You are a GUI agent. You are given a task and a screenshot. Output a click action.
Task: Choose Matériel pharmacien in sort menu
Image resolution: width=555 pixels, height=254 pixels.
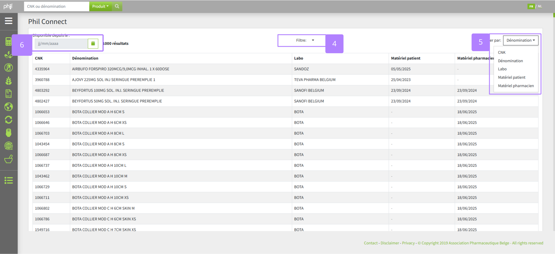516,86
